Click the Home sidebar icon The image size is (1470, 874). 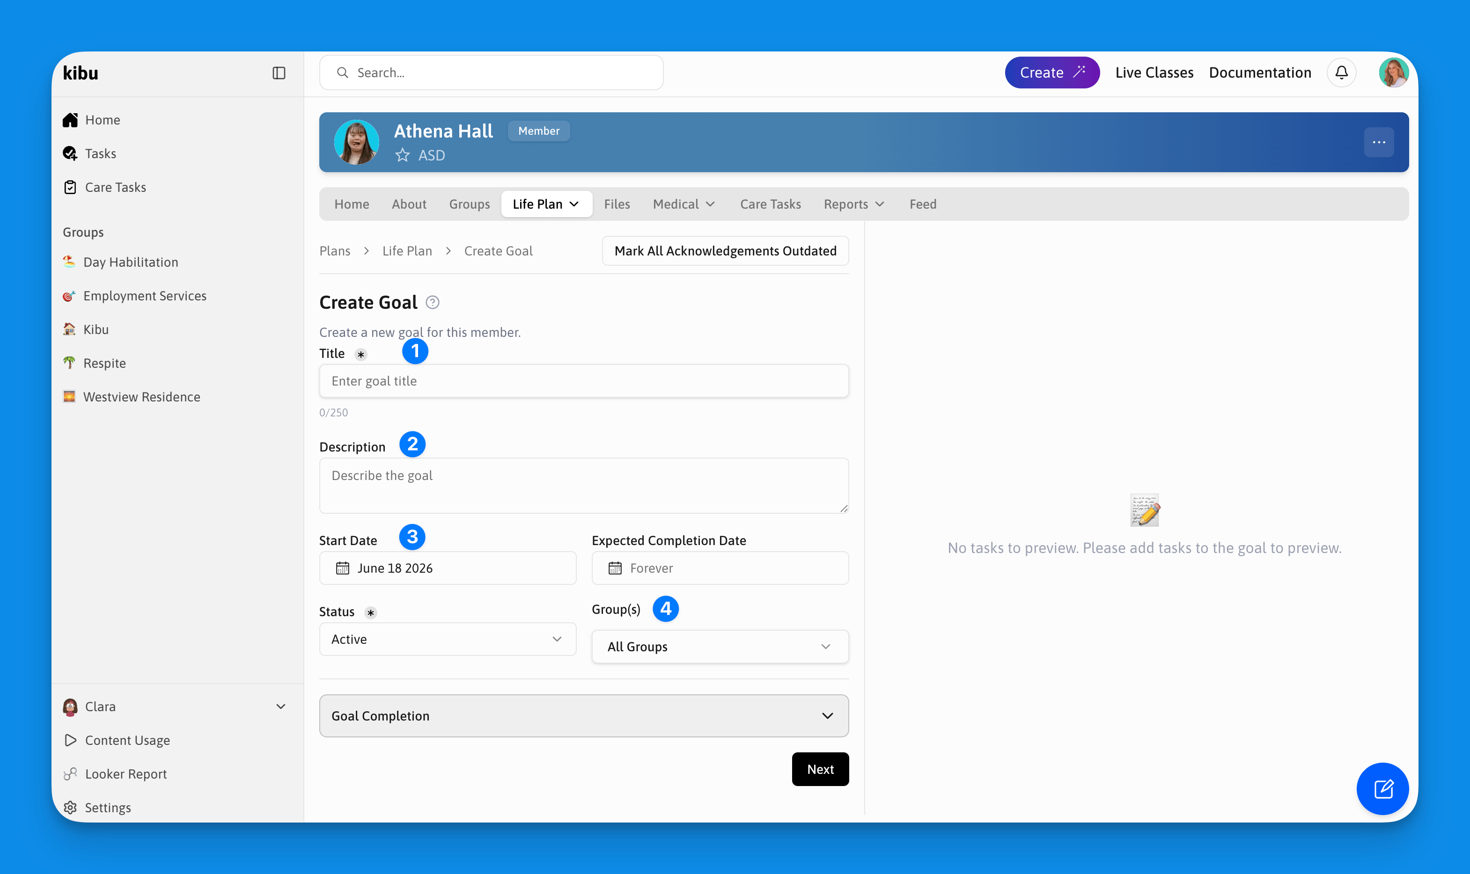point(70,120)
